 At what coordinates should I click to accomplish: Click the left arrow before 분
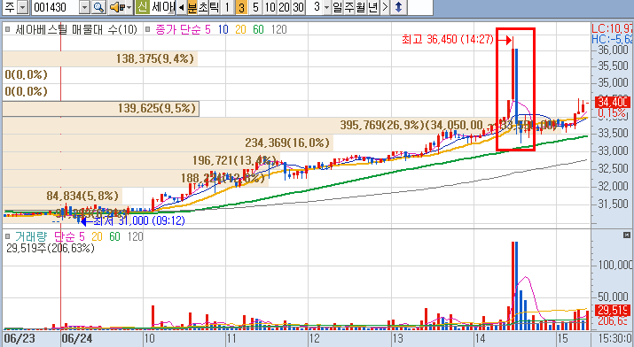(182, 7)
